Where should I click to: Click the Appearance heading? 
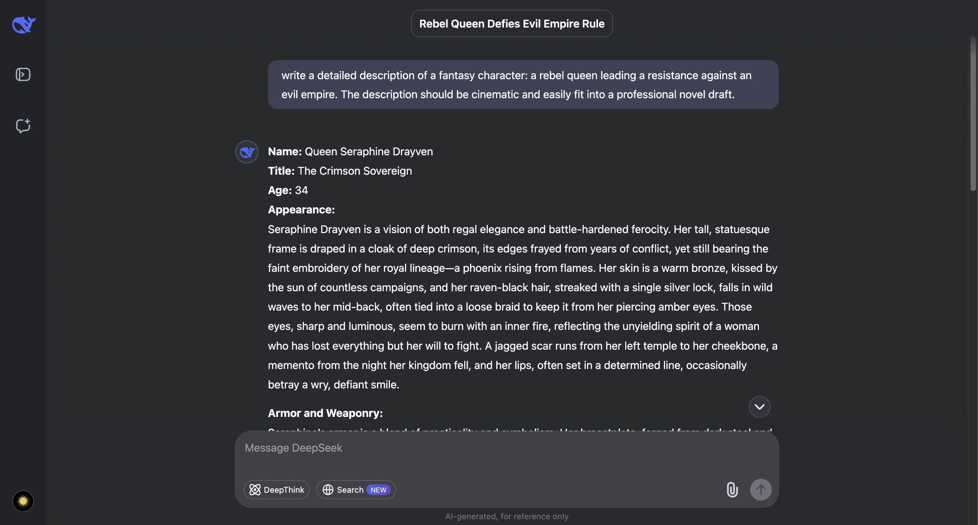pyautogui.click(x=301, y=210)
